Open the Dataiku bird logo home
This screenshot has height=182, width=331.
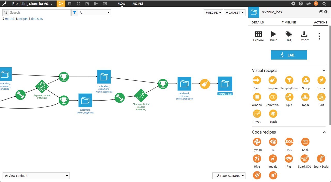4,4
